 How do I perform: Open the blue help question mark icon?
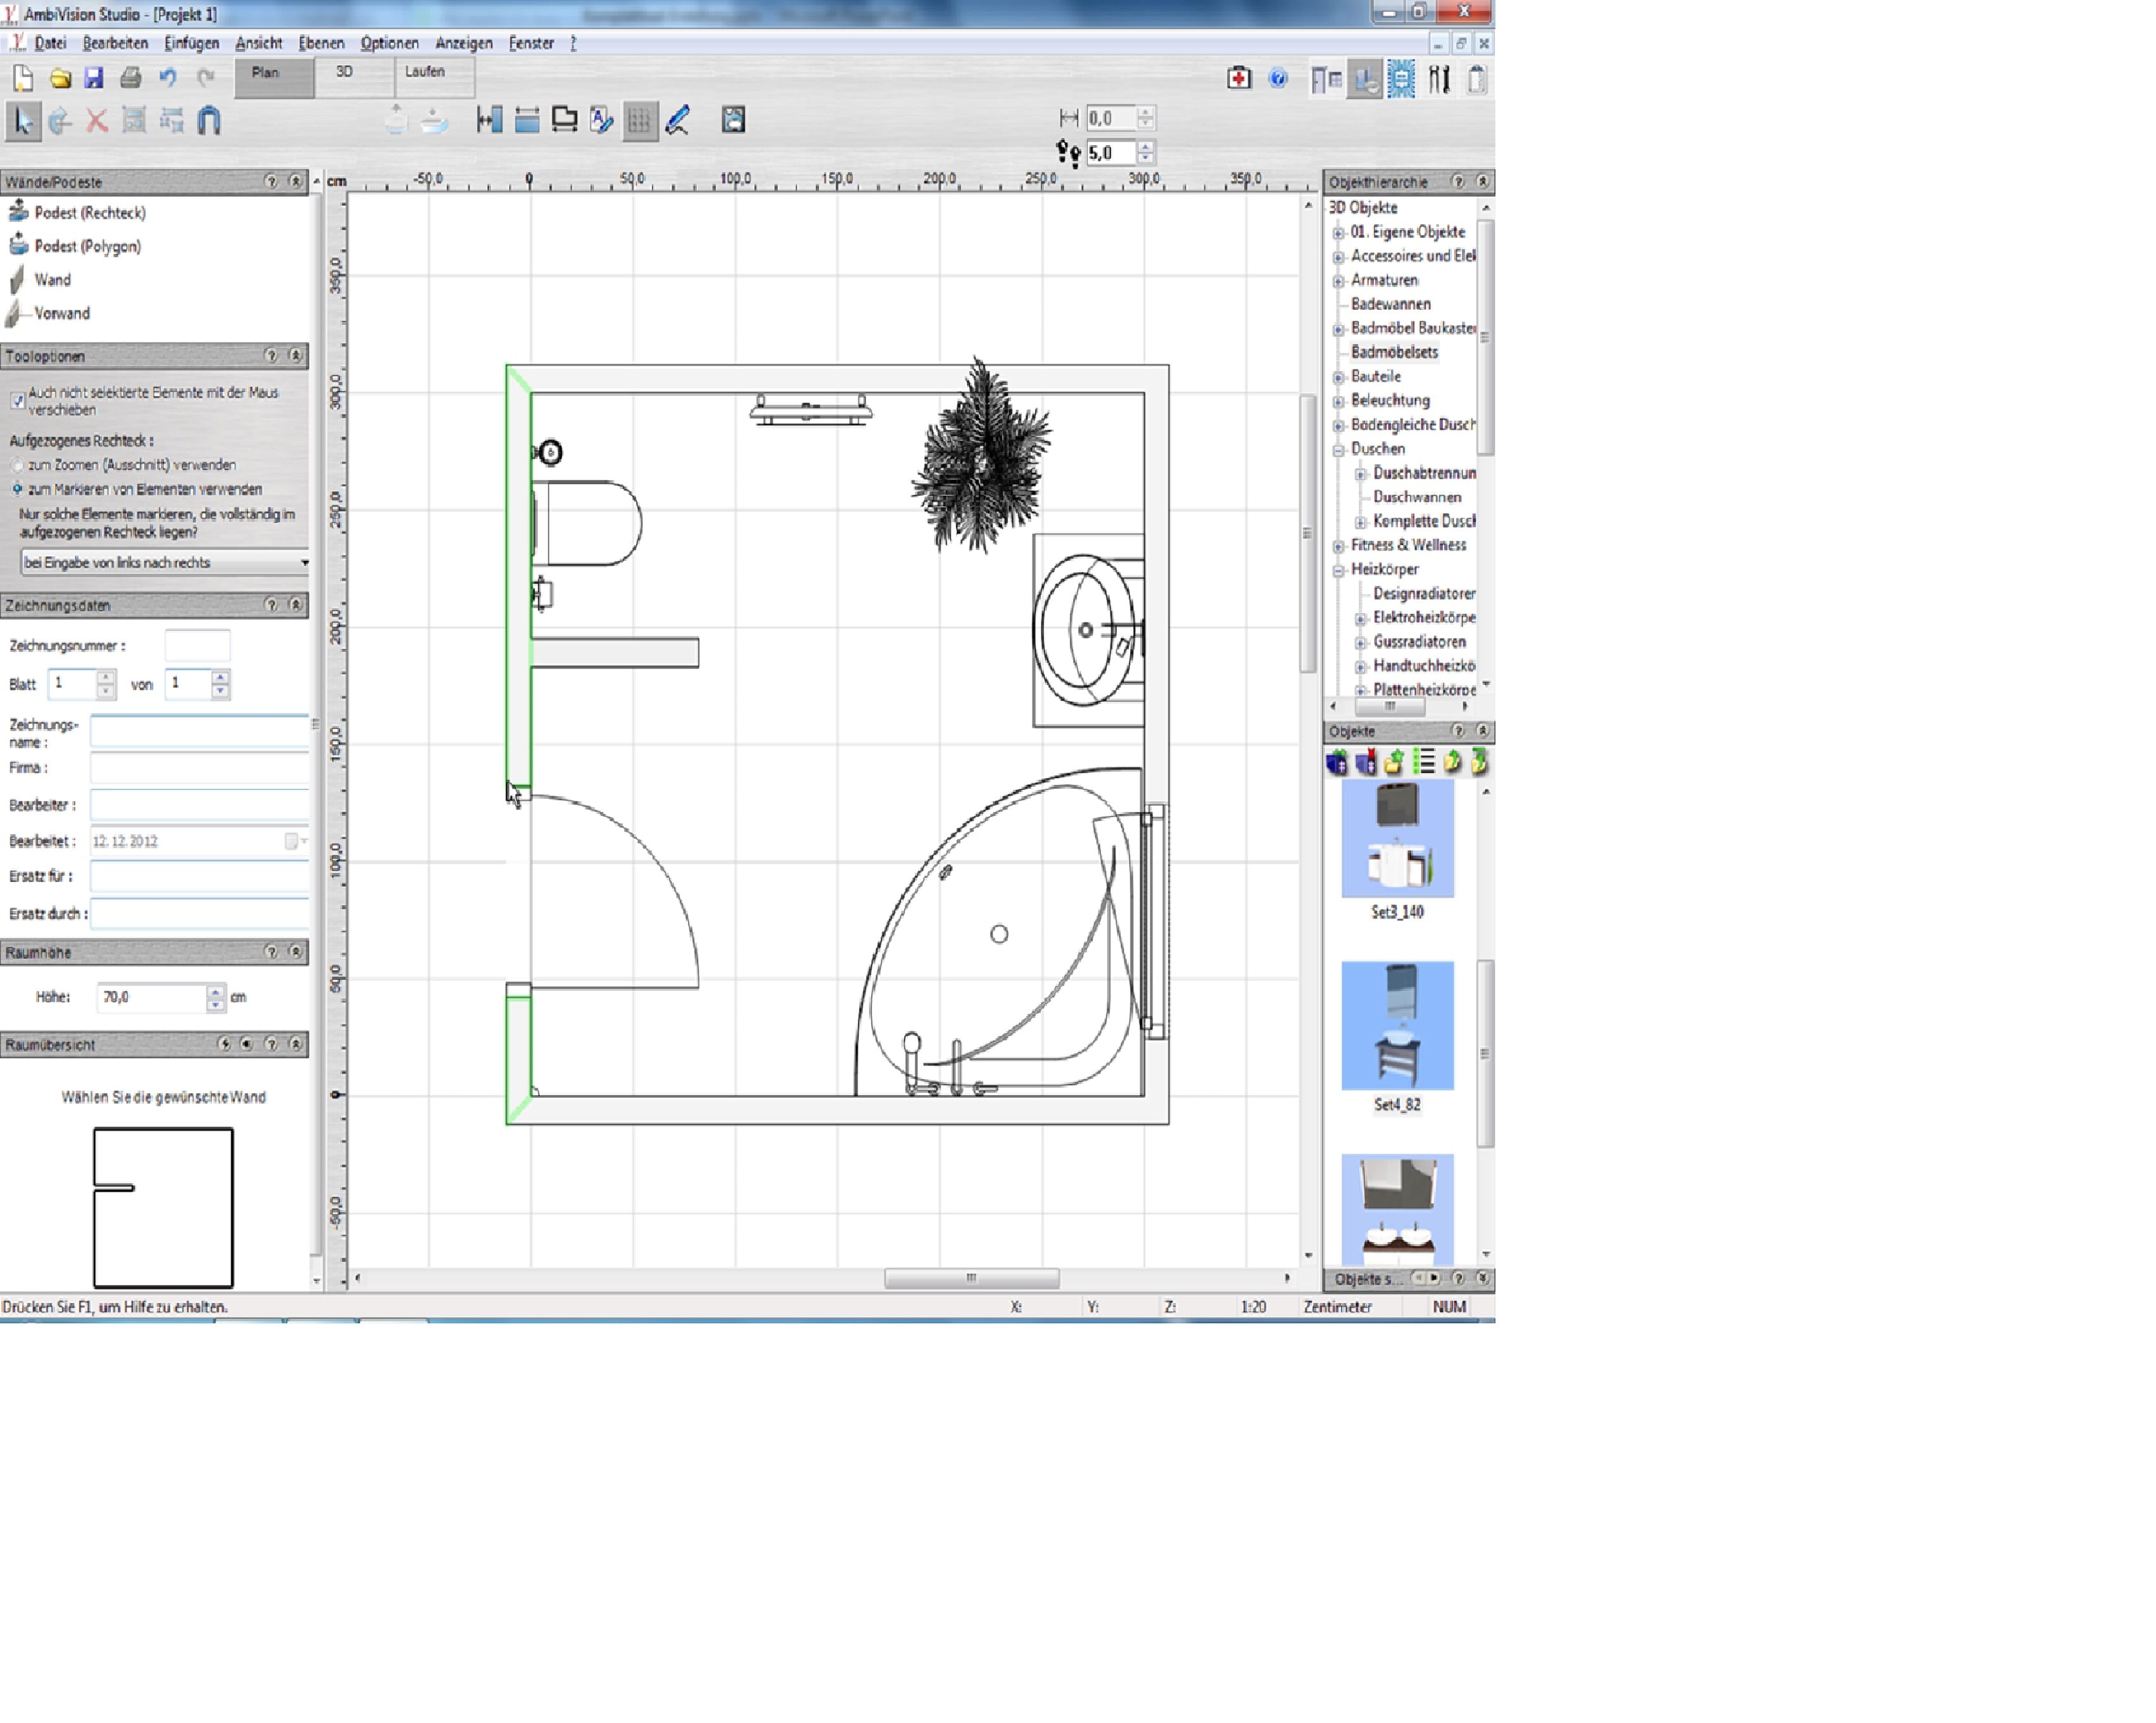point(1277,79)
